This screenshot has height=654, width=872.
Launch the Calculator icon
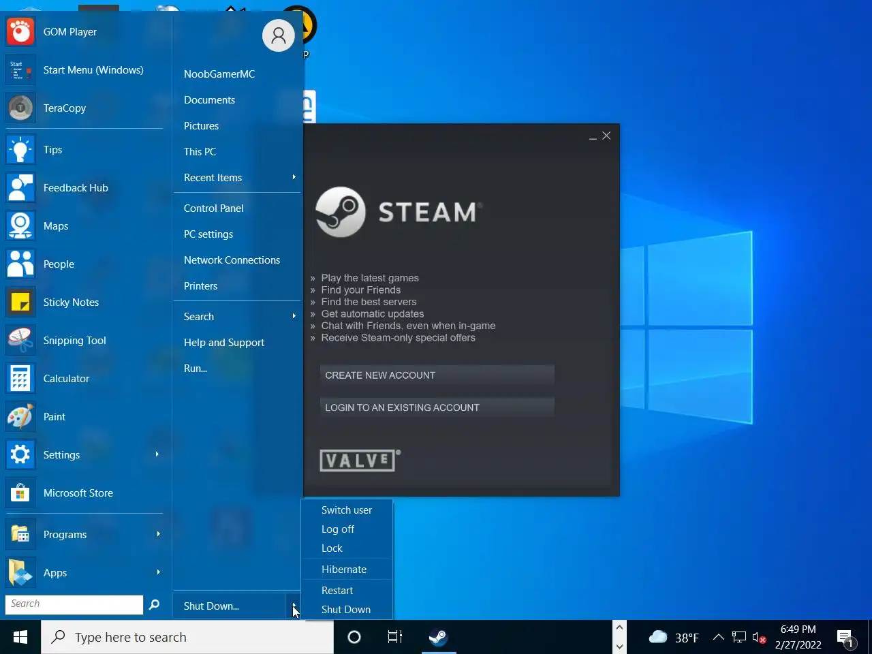click(20, 378)
